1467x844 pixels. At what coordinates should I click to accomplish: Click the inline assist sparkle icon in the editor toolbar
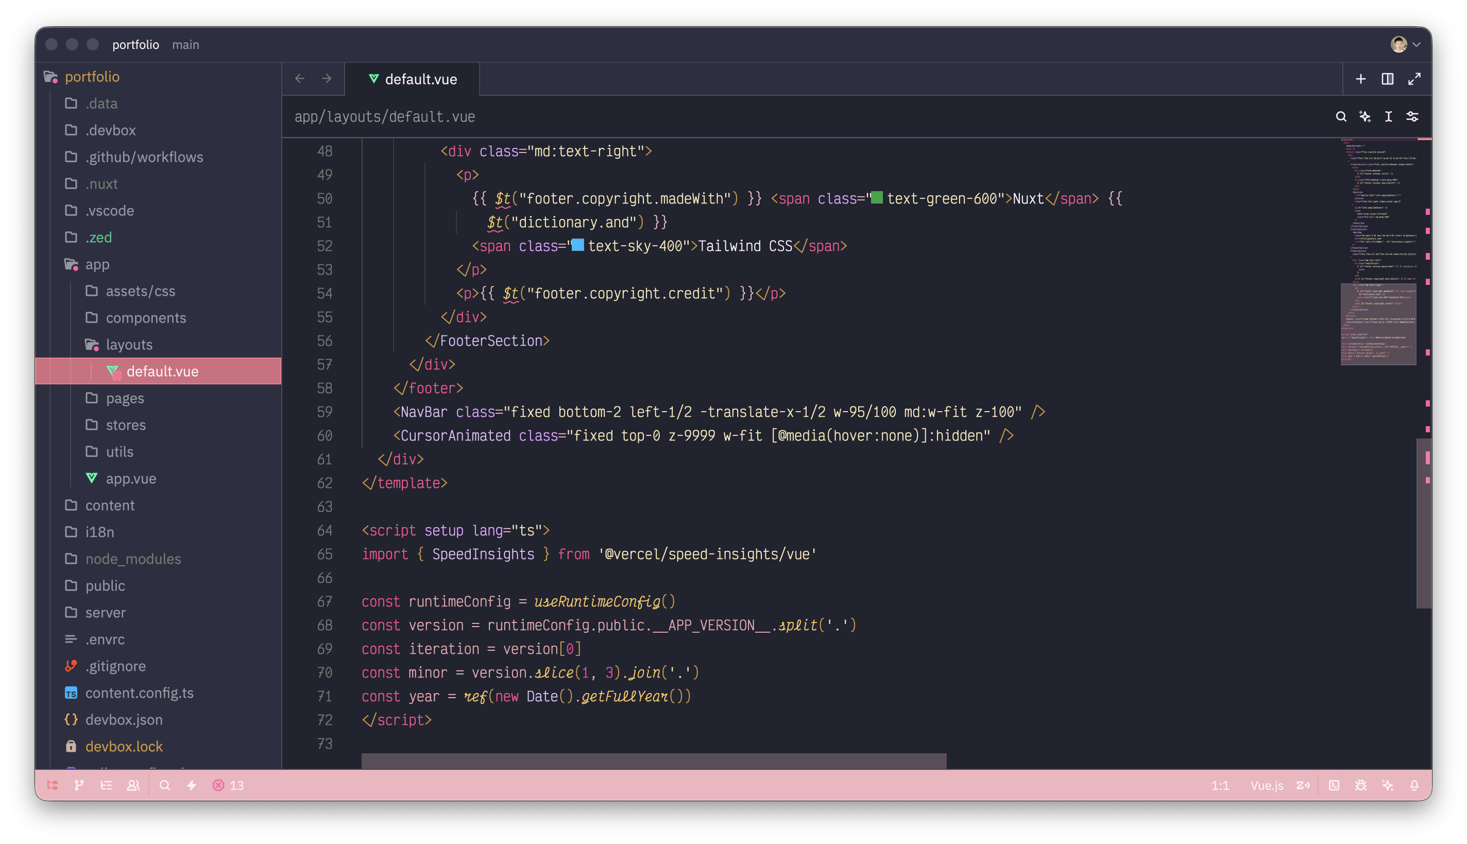click(1365, 116)
